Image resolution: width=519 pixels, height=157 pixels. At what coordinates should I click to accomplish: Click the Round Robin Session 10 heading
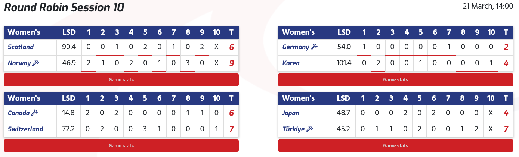tap(64, 7)
